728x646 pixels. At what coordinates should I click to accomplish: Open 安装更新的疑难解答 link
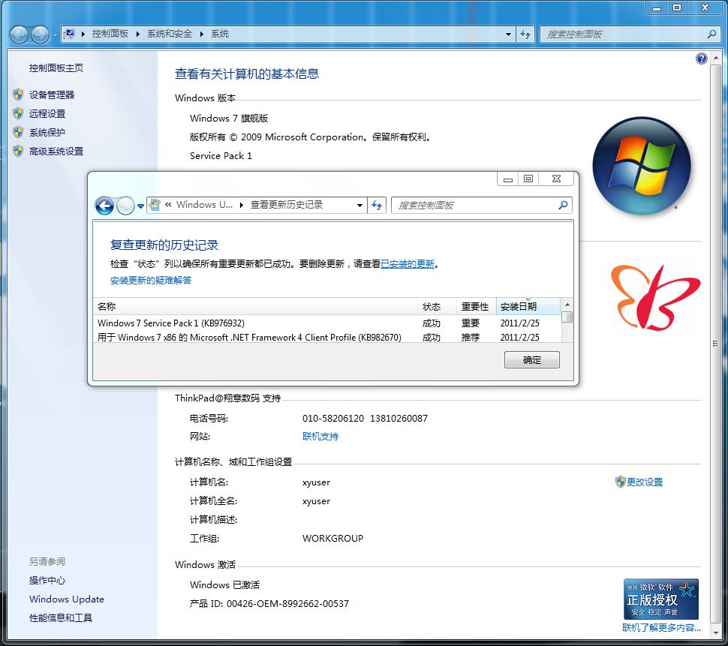click(151, 281)
